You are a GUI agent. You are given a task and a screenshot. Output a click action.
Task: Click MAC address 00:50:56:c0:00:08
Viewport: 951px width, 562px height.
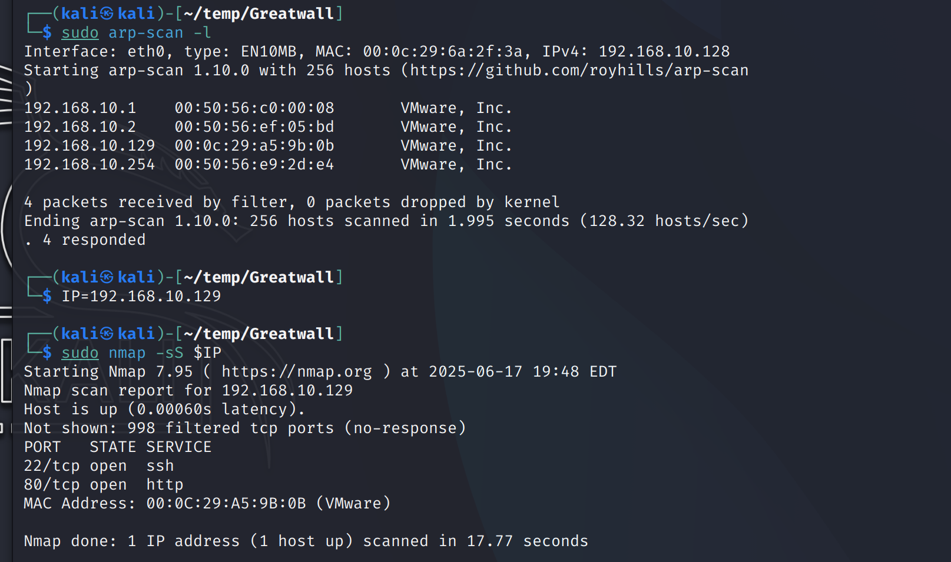(254, 108)
